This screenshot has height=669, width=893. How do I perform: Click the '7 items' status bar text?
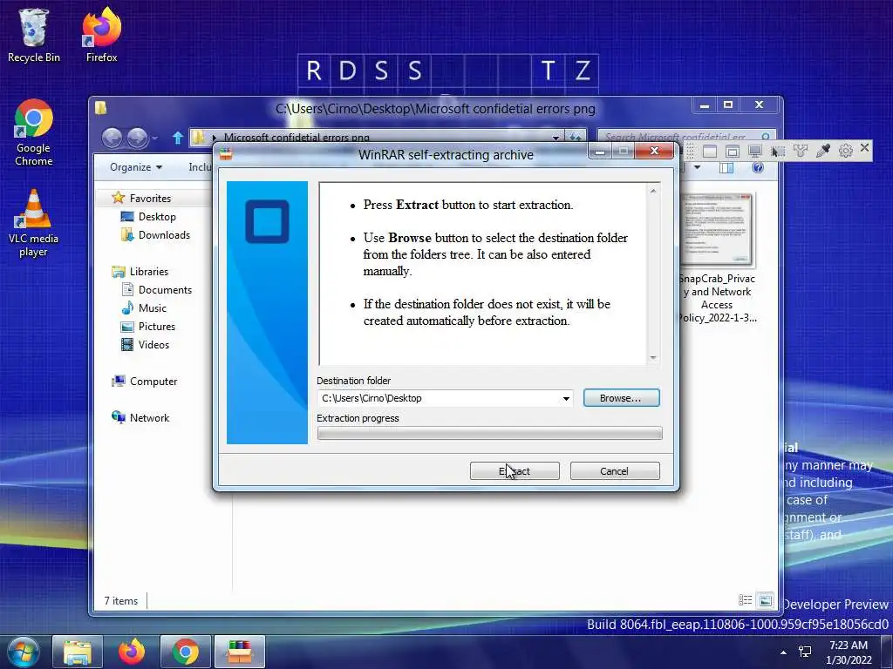pyautogui.click(x=120, y=601)
